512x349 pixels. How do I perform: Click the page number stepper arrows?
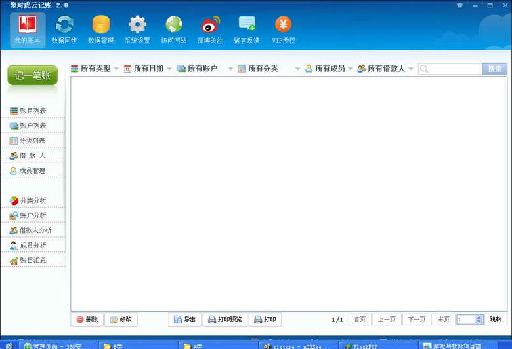pos(479,320)
